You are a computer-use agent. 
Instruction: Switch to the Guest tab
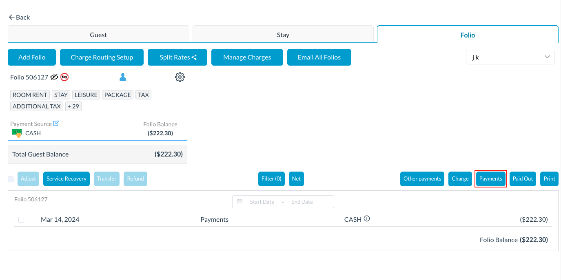point(98,35)
